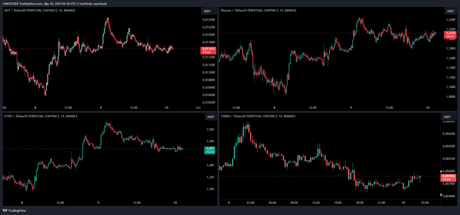Screen dimensions: 460x215
Task: Open the USDT currency selector on Phoenix chart
Action: (450, 11)
